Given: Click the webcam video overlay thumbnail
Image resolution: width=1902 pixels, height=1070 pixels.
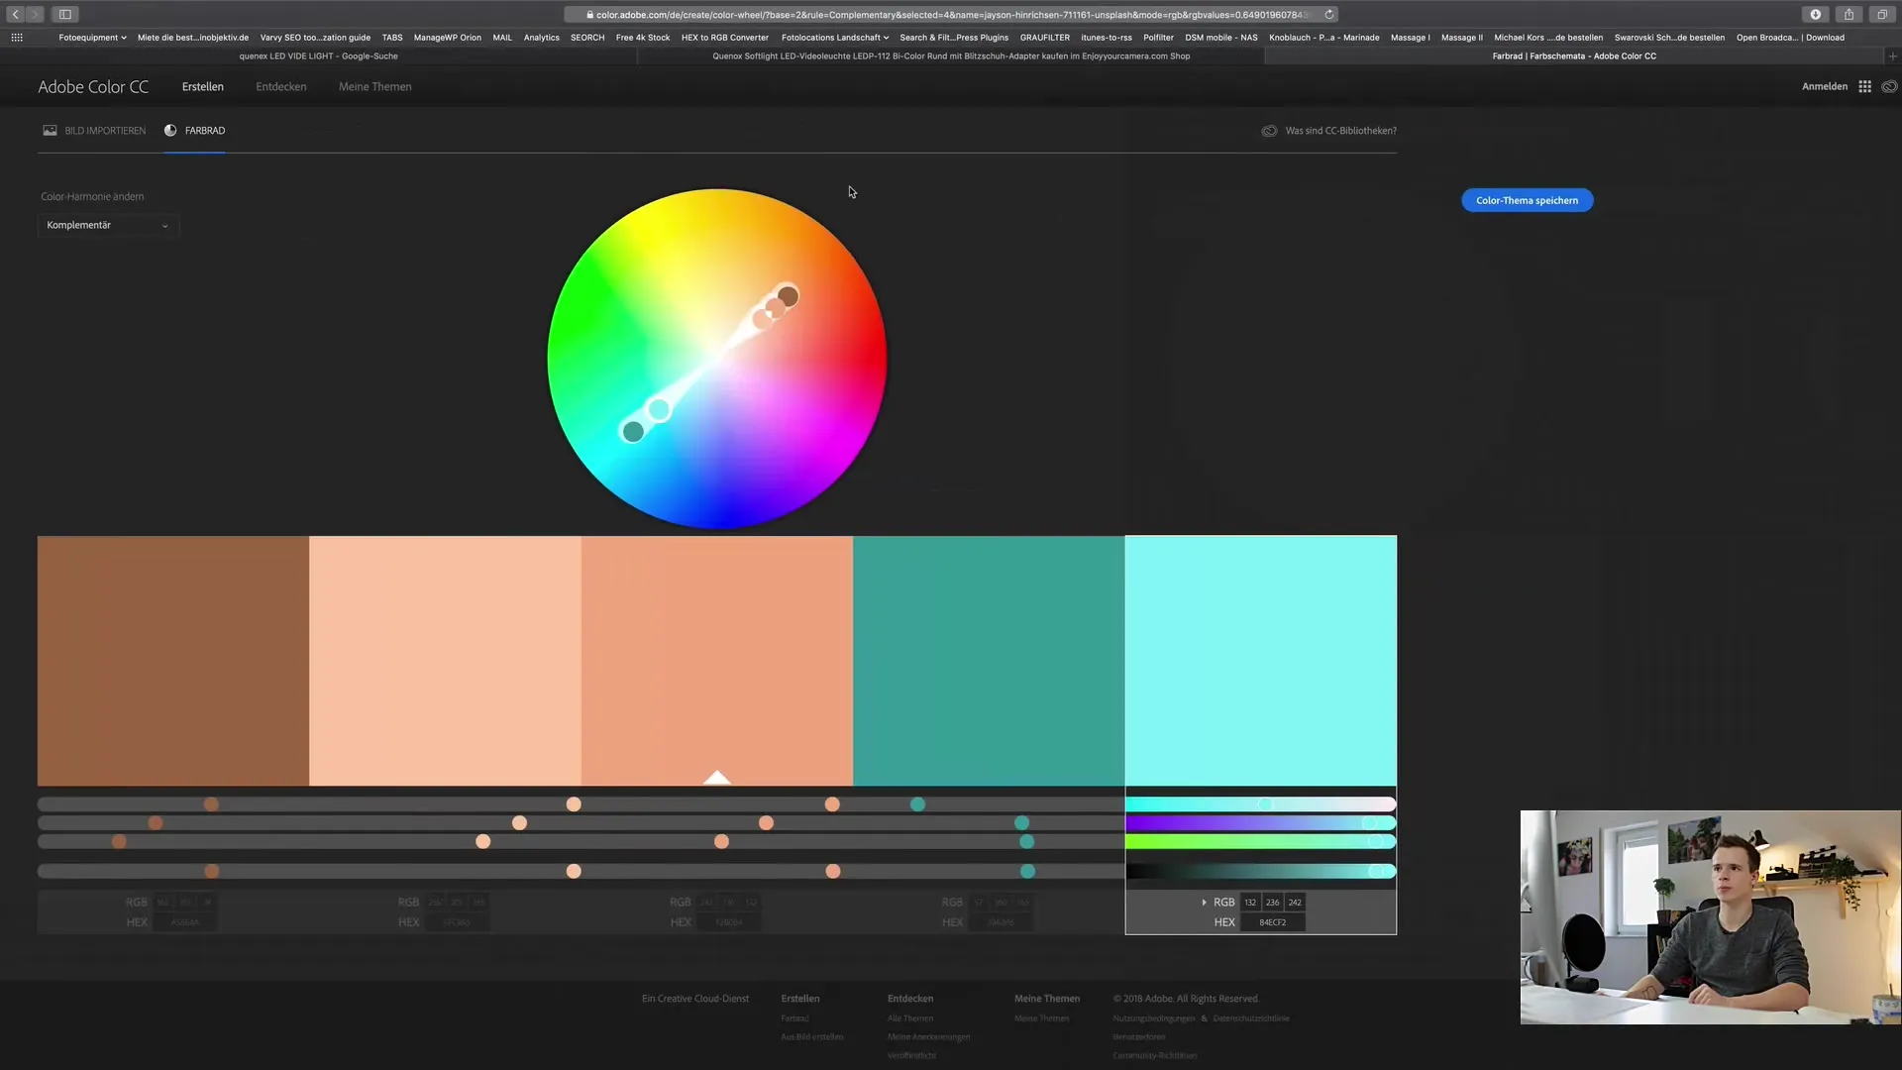Looking at the screenshot, I should (x=1711, y=917).
